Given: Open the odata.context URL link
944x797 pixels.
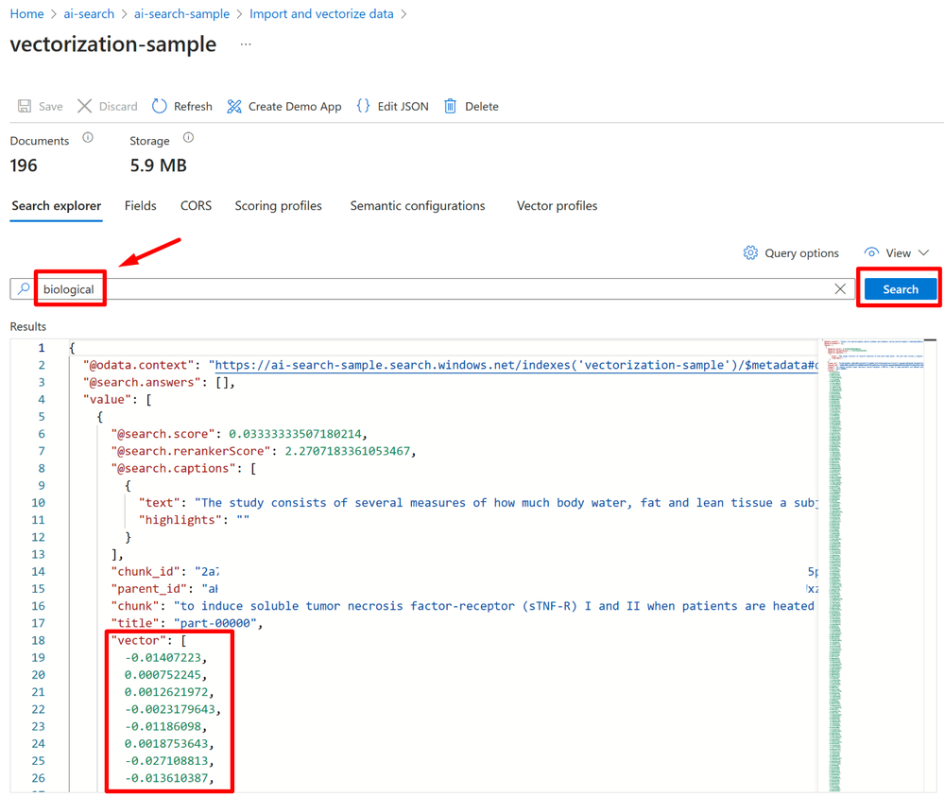Looking at the screenshot, I should (517, 365).
